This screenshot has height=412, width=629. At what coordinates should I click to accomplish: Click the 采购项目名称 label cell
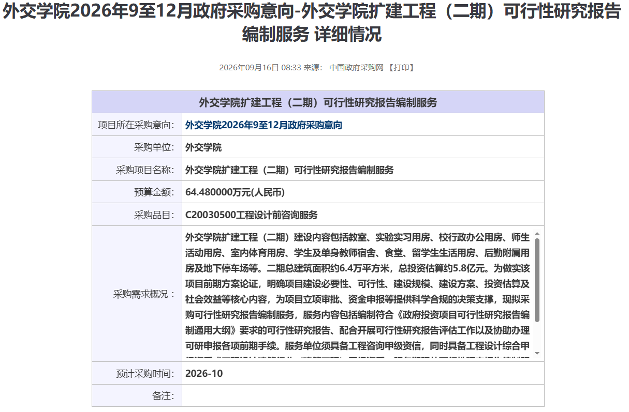(x=137, y=170)
